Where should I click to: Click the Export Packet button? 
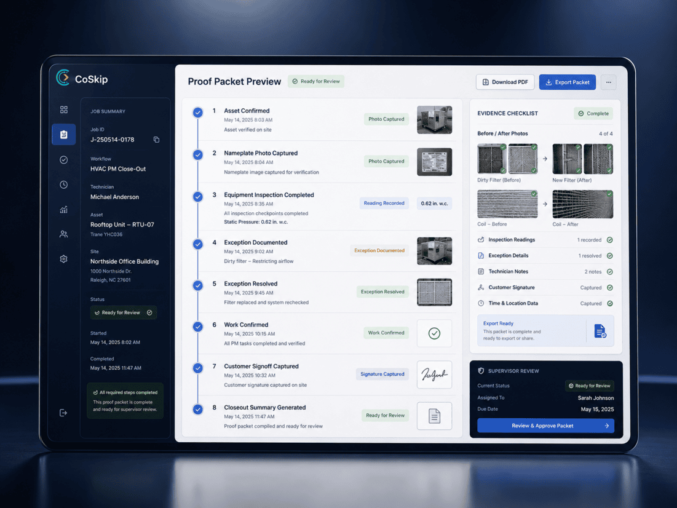tap(568, 82)
